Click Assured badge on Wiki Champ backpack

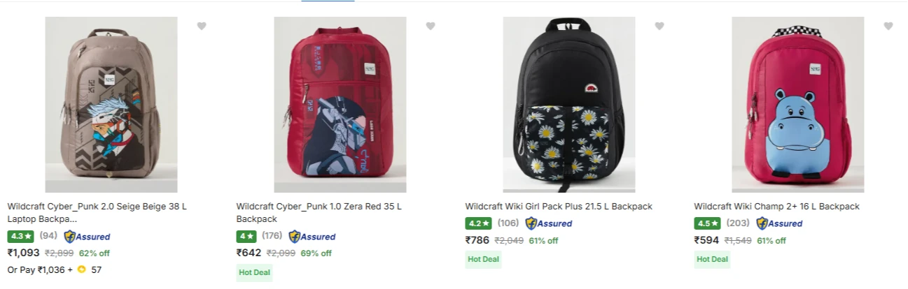click(x=779, y=224)
